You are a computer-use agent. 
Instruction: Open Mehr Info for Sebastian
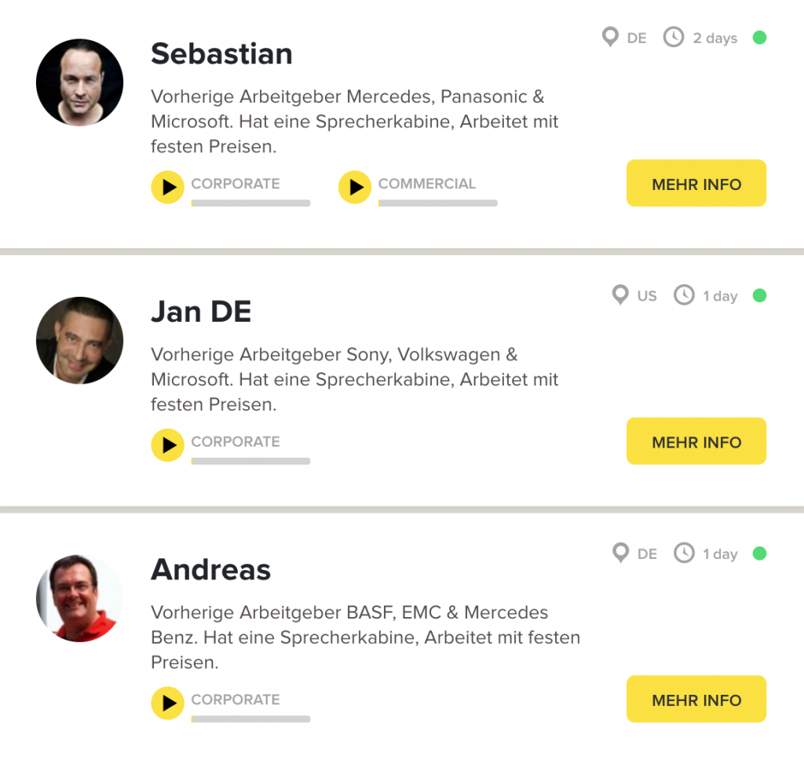696,183
